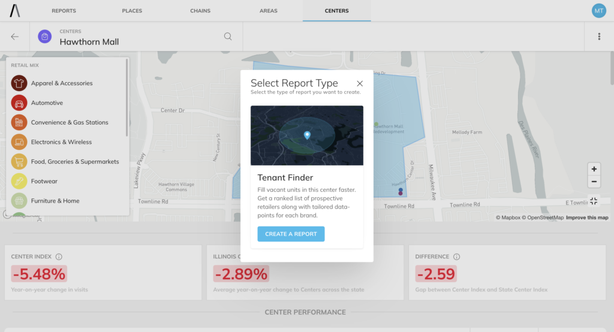Viewport: 614px width, 332px height.
Task: Click the map pin in Tenant Finder image
Action: pos(307,135)
